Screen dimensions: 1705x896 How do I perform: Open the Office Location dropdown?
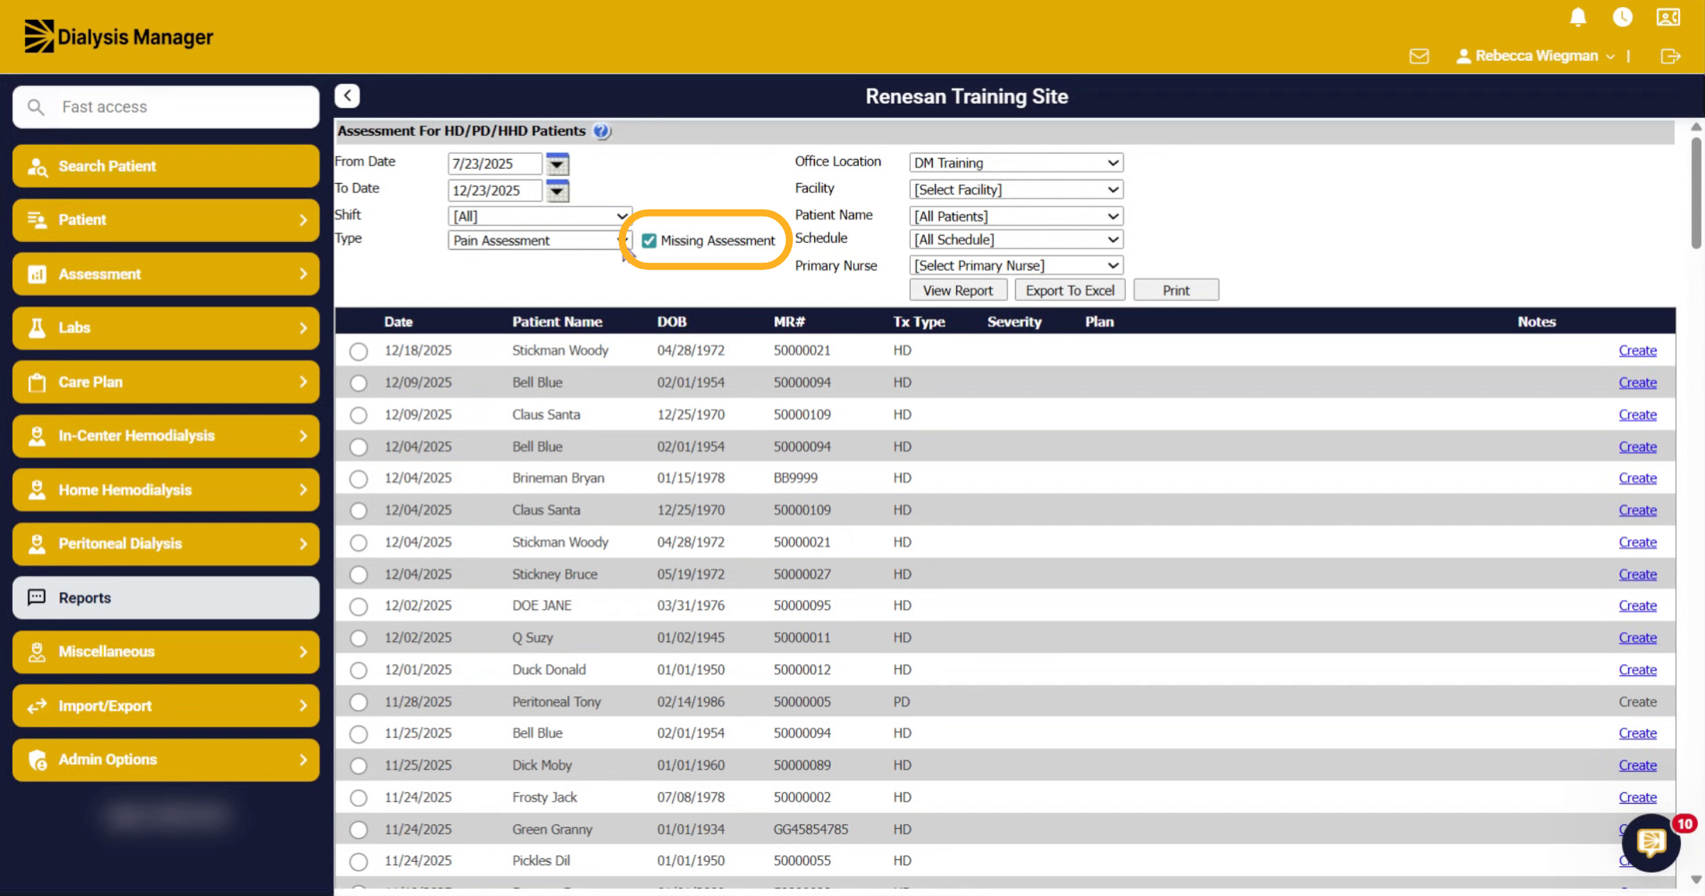click(1016, 163)
